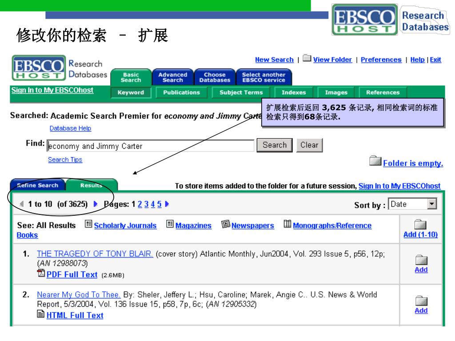Click the Help link

pos(417,60)
